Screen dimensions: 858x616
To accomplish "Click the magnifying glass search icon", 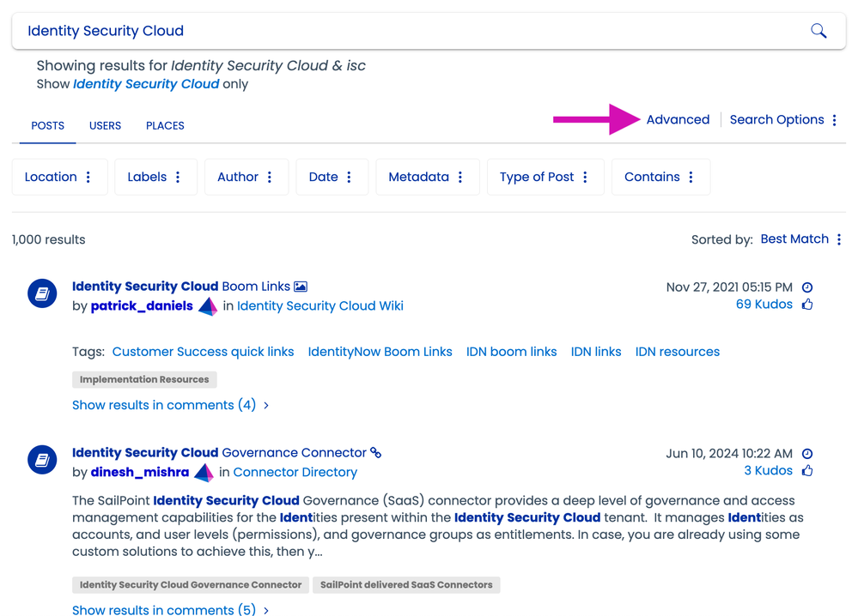I will 818,31.
